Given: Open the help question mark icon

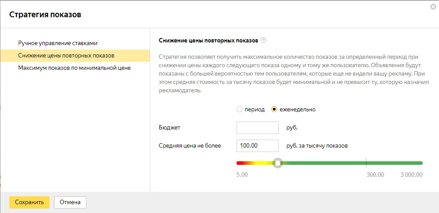Looking at the screenshot, I should [263, 40].
